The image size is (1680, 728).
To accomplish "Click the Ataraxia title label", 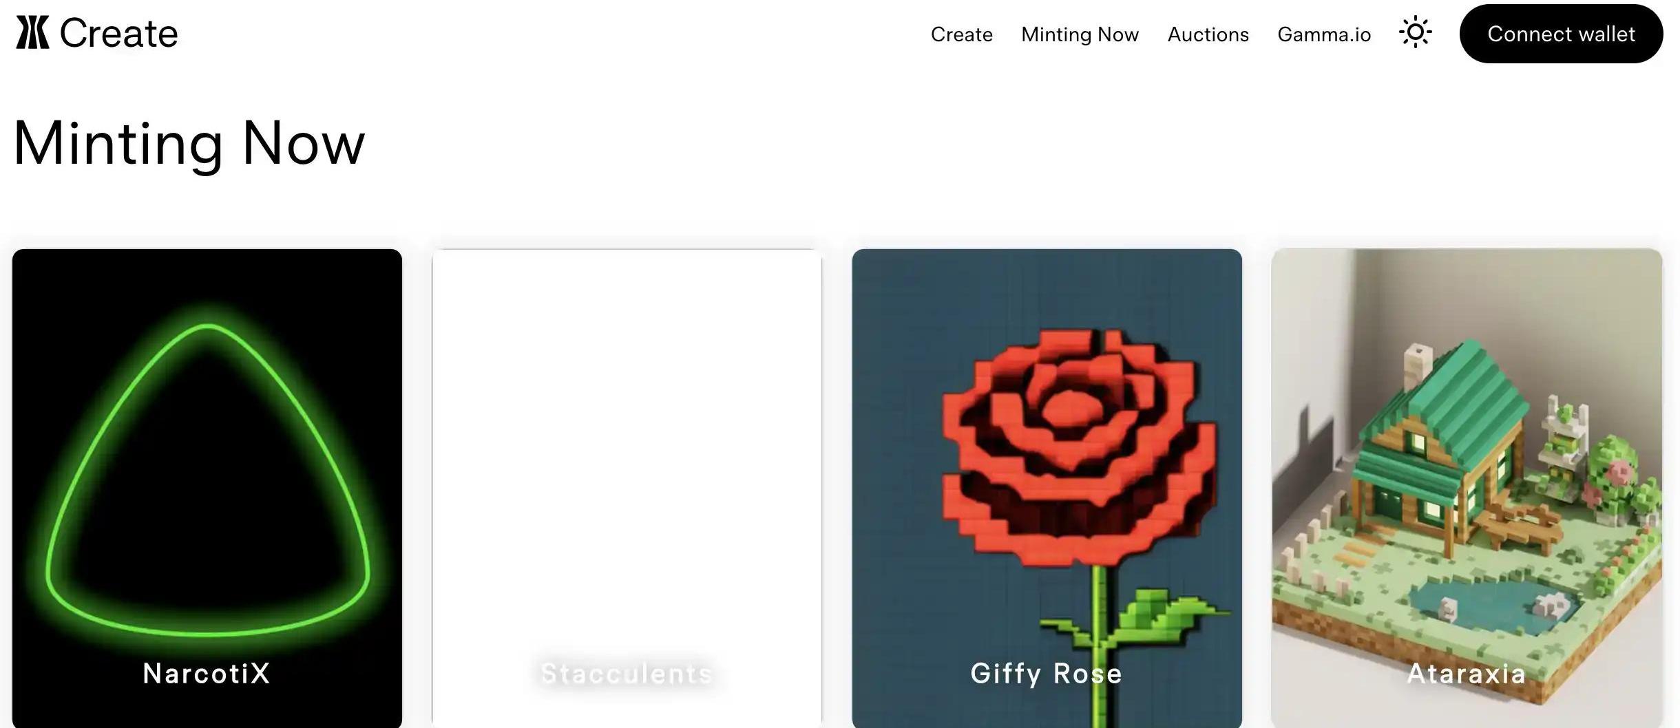I will point(1467,673).
